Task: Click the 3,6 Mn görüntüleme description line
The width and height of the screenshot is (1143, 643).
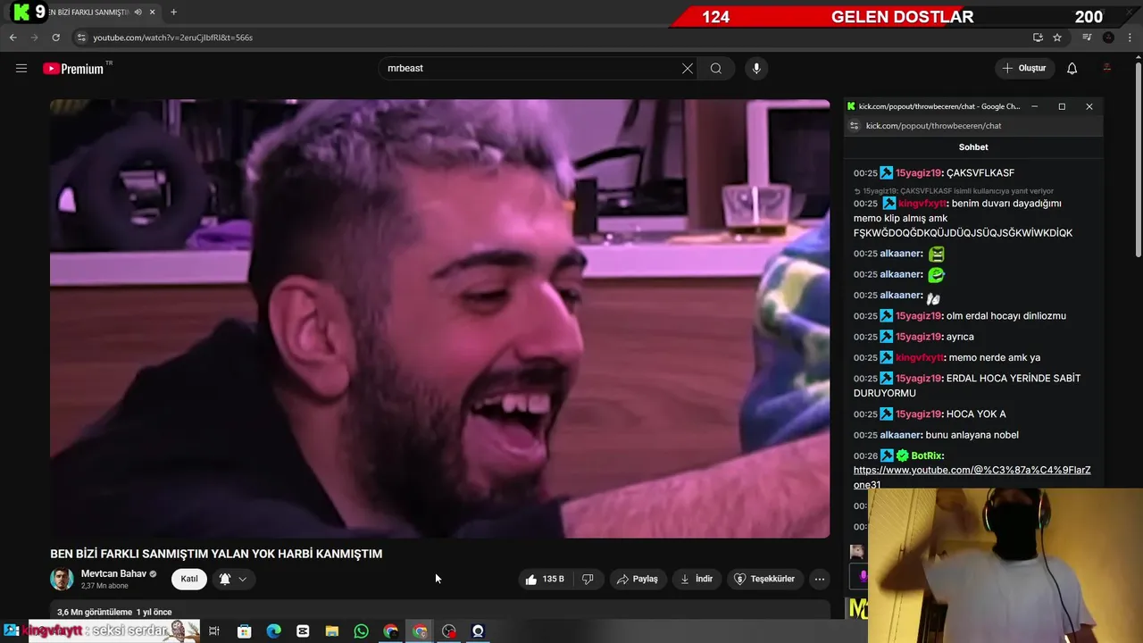Action: (114, 612)
